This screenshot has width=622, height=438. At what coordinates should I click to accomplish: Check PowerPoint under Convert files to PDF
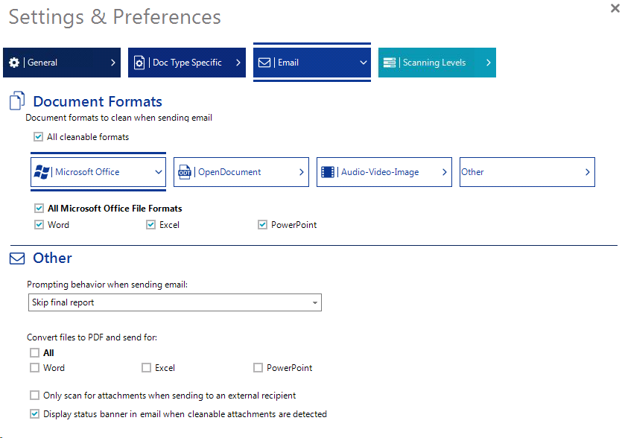[258, 368]
